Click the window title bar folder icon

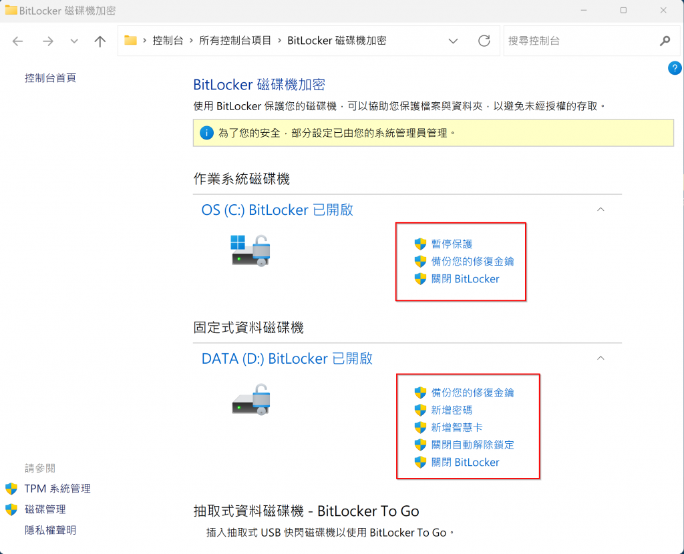(x=11, y=10)
